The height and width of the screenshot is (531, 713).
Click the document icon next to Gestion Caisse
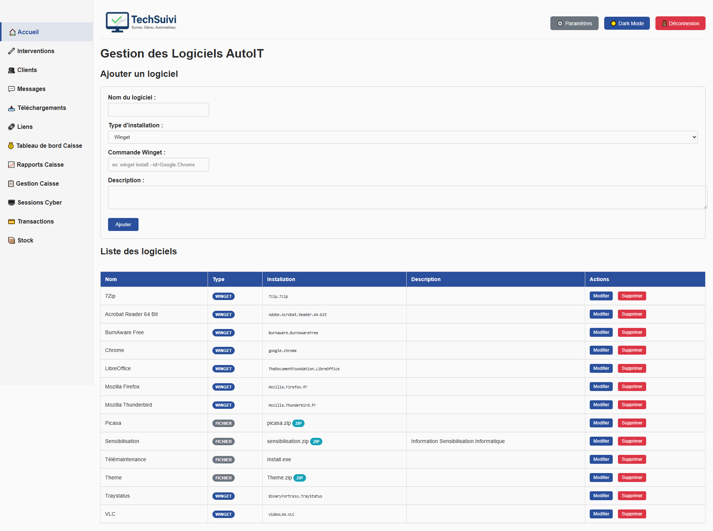[11, 183]
